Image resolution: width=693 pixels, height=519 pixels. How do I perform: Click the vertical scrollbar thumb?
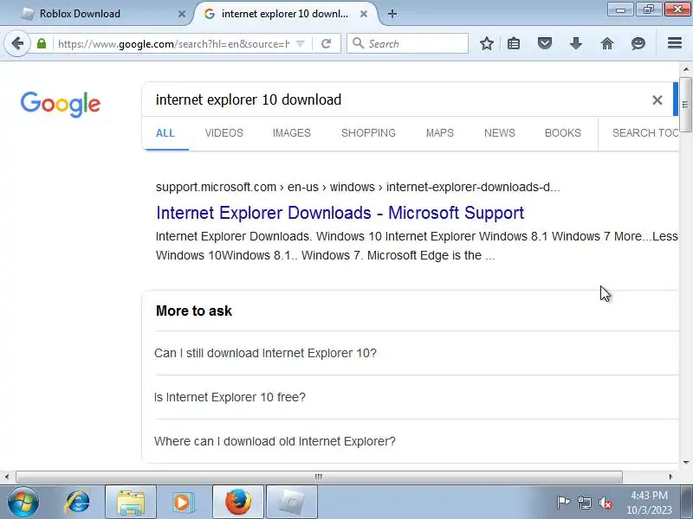(x=685, y=104)
